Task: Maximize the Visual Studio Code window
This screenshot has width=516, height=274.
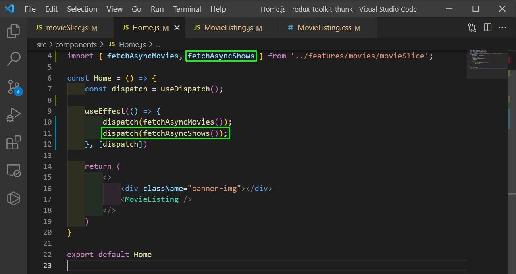Action: [476, 9]
